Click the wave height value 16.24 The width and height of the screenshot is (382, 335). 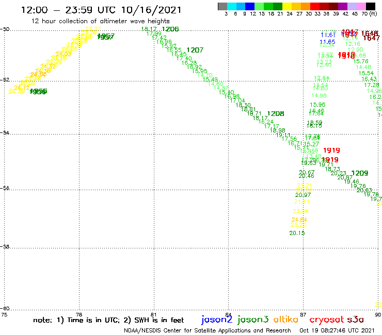[266, 122]
